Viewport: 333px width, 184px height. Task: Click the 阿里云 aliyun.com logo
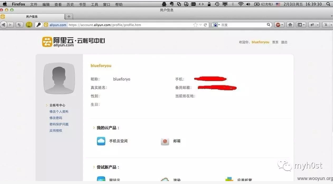click(x=58, y=42)
